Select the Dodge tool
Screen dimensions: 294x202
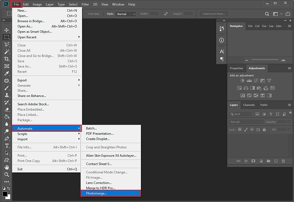7,131
